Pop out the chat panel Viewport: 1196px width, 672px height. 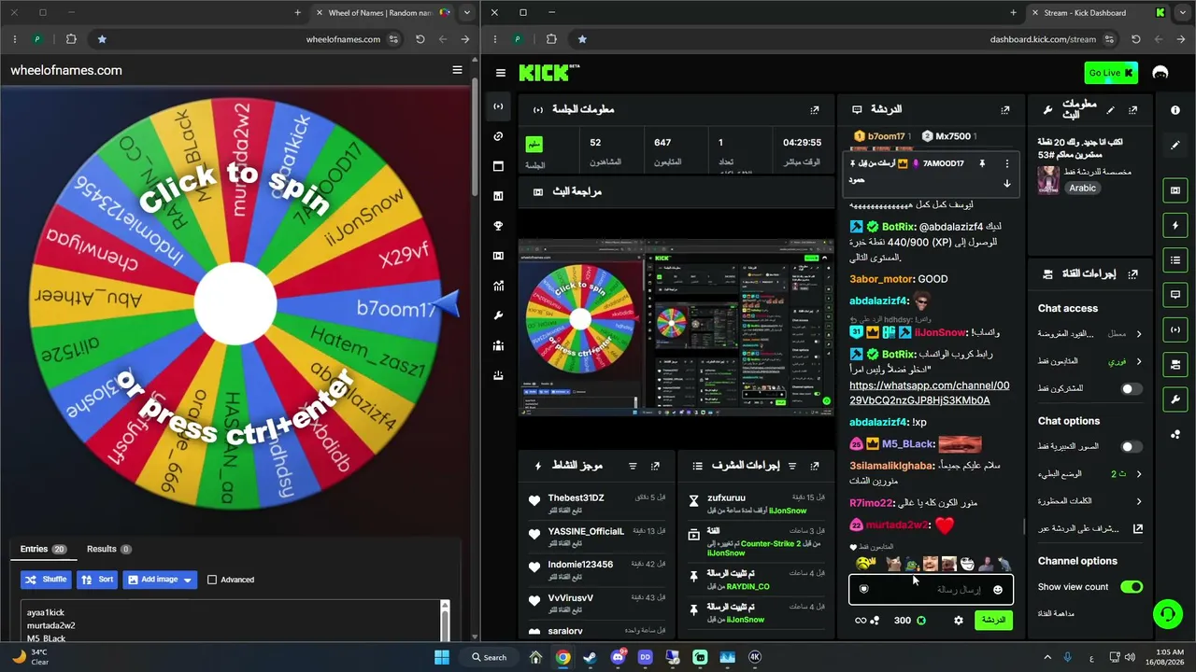[x=1005, y=110]
